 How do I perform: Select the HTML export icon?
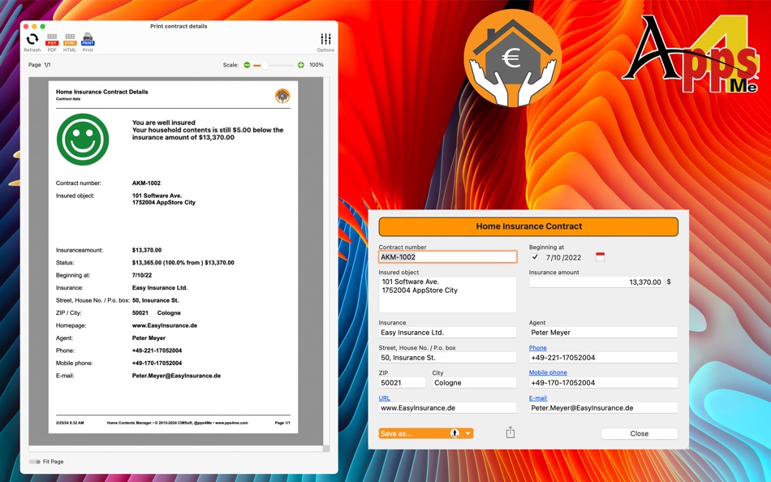pyautogui.click(x=69, y=38)
